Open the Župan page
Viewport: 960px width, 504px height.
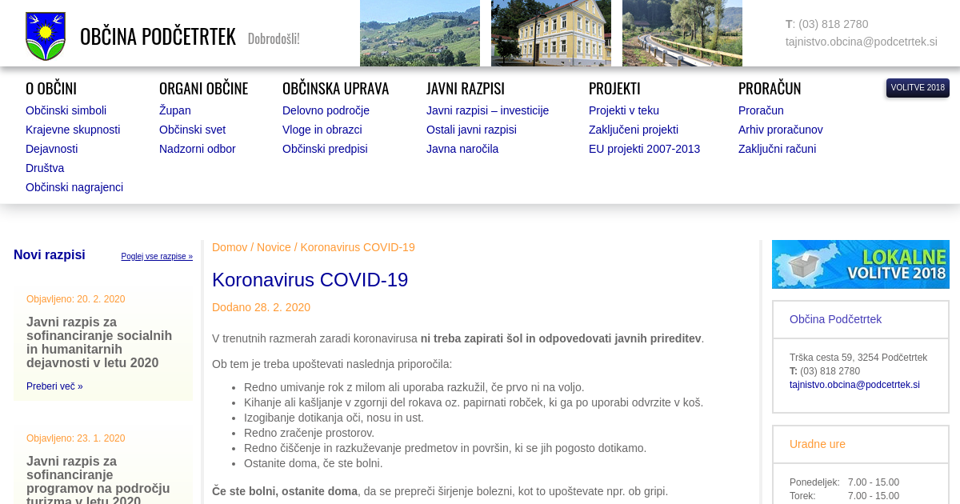[174, 110]
